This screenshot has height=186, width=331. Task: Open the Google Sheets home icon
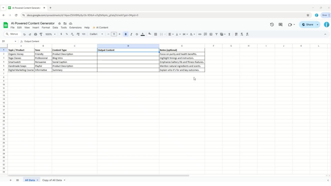click(6, 25)
